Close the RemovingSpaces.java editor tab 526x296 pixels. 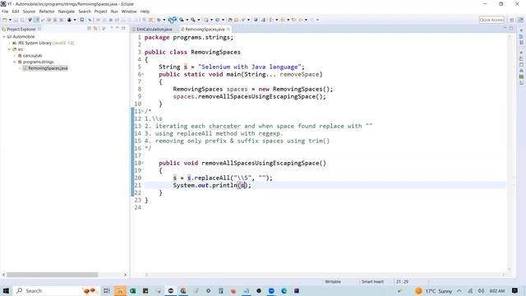click(x=228, y=30)
